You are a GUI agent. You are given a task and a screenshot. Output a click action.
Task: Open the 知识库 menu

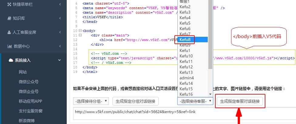(33, 18)
